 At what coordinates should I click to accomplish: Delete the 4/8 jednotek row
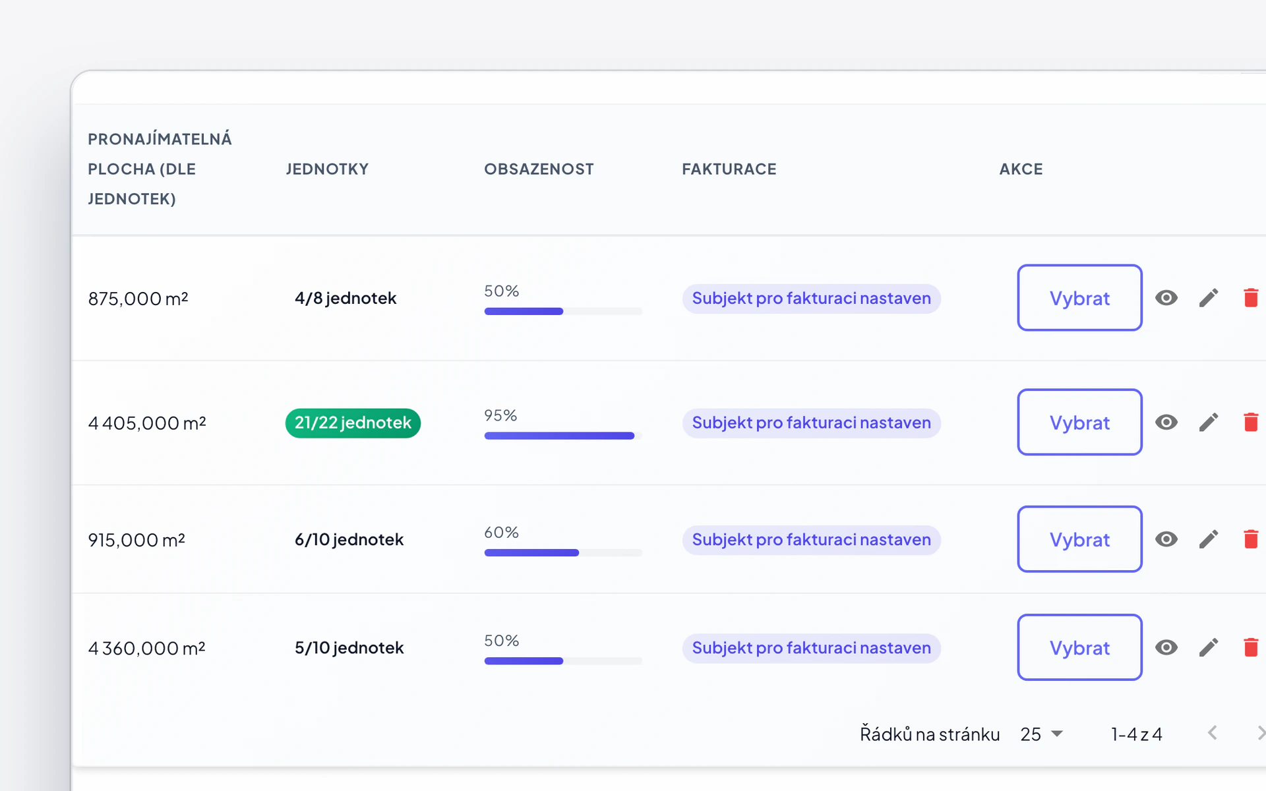pyautogui.click(x=1251, y=298)
